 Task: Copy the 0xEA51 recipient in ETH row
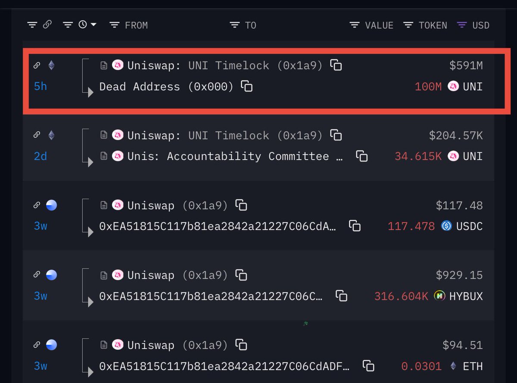(x=368, y=366)
